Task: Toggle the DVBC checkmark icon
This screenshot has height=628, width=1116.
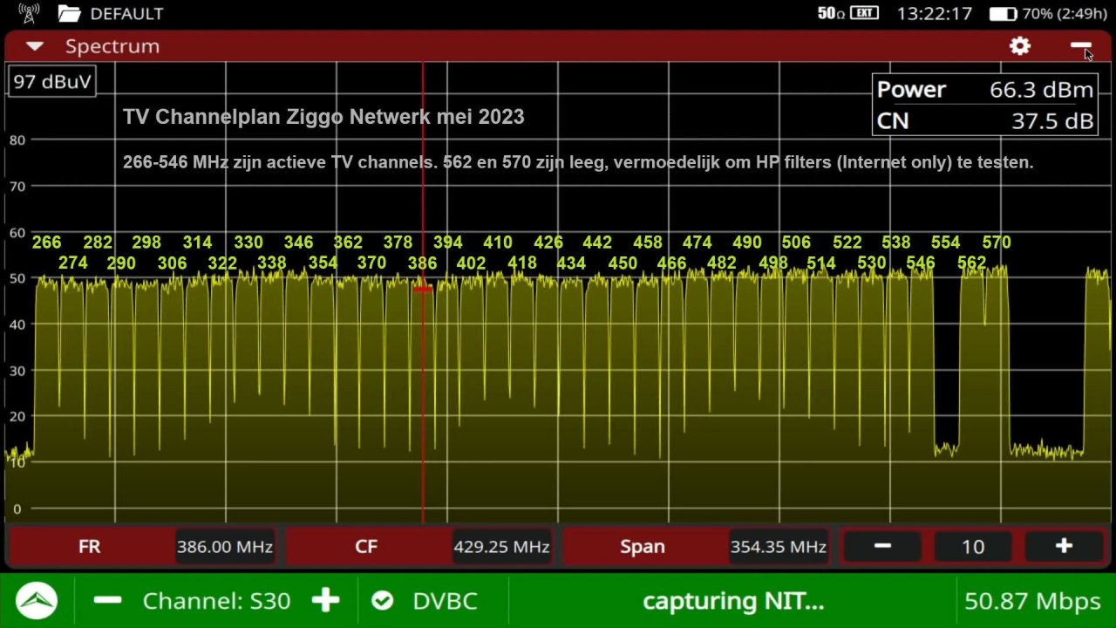Action: coord(381,600)
